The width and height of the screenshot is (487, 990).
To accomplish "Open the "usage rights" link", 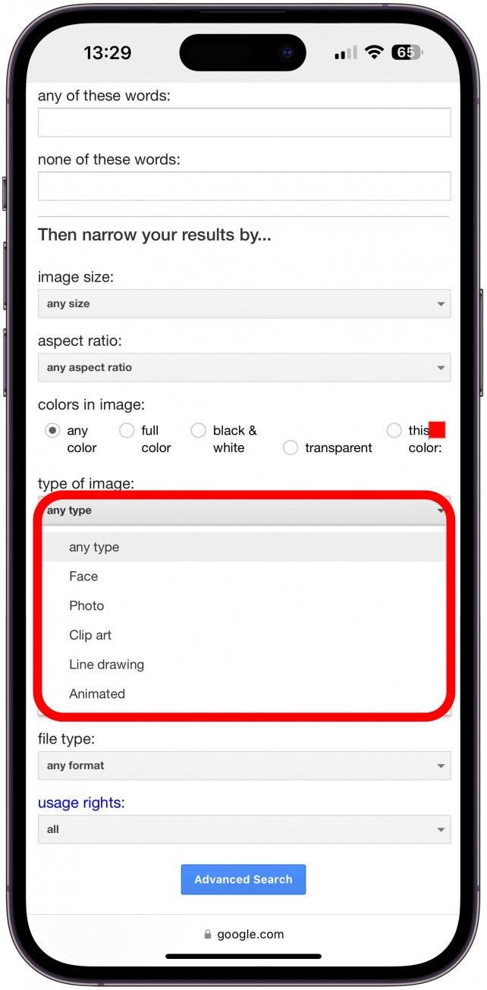I will click(x=81, y=803).
